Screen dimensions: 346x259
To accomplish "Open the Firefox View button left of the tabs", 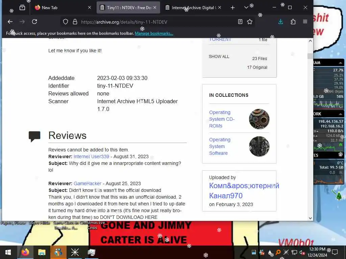I will 22,8.
